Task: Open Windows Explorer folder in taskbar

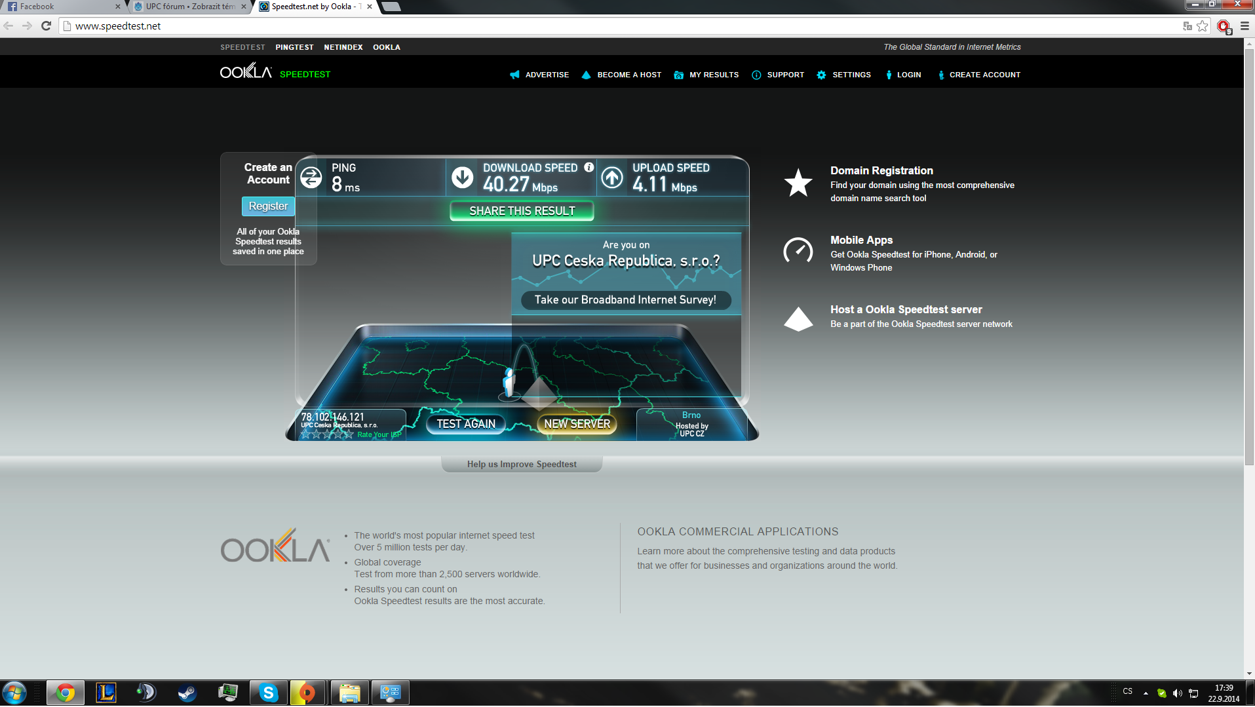Action: (x=350, y=693)
